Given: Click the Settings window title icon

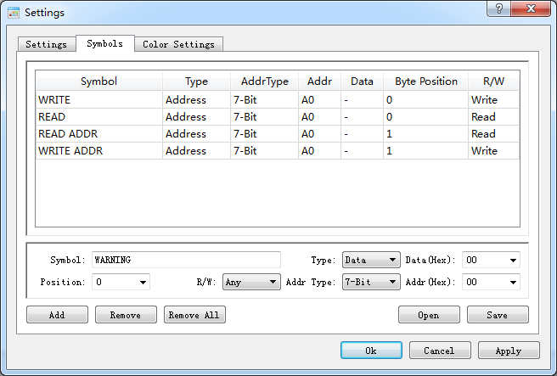Looking at the screenshot, I should tap(14, 13).
